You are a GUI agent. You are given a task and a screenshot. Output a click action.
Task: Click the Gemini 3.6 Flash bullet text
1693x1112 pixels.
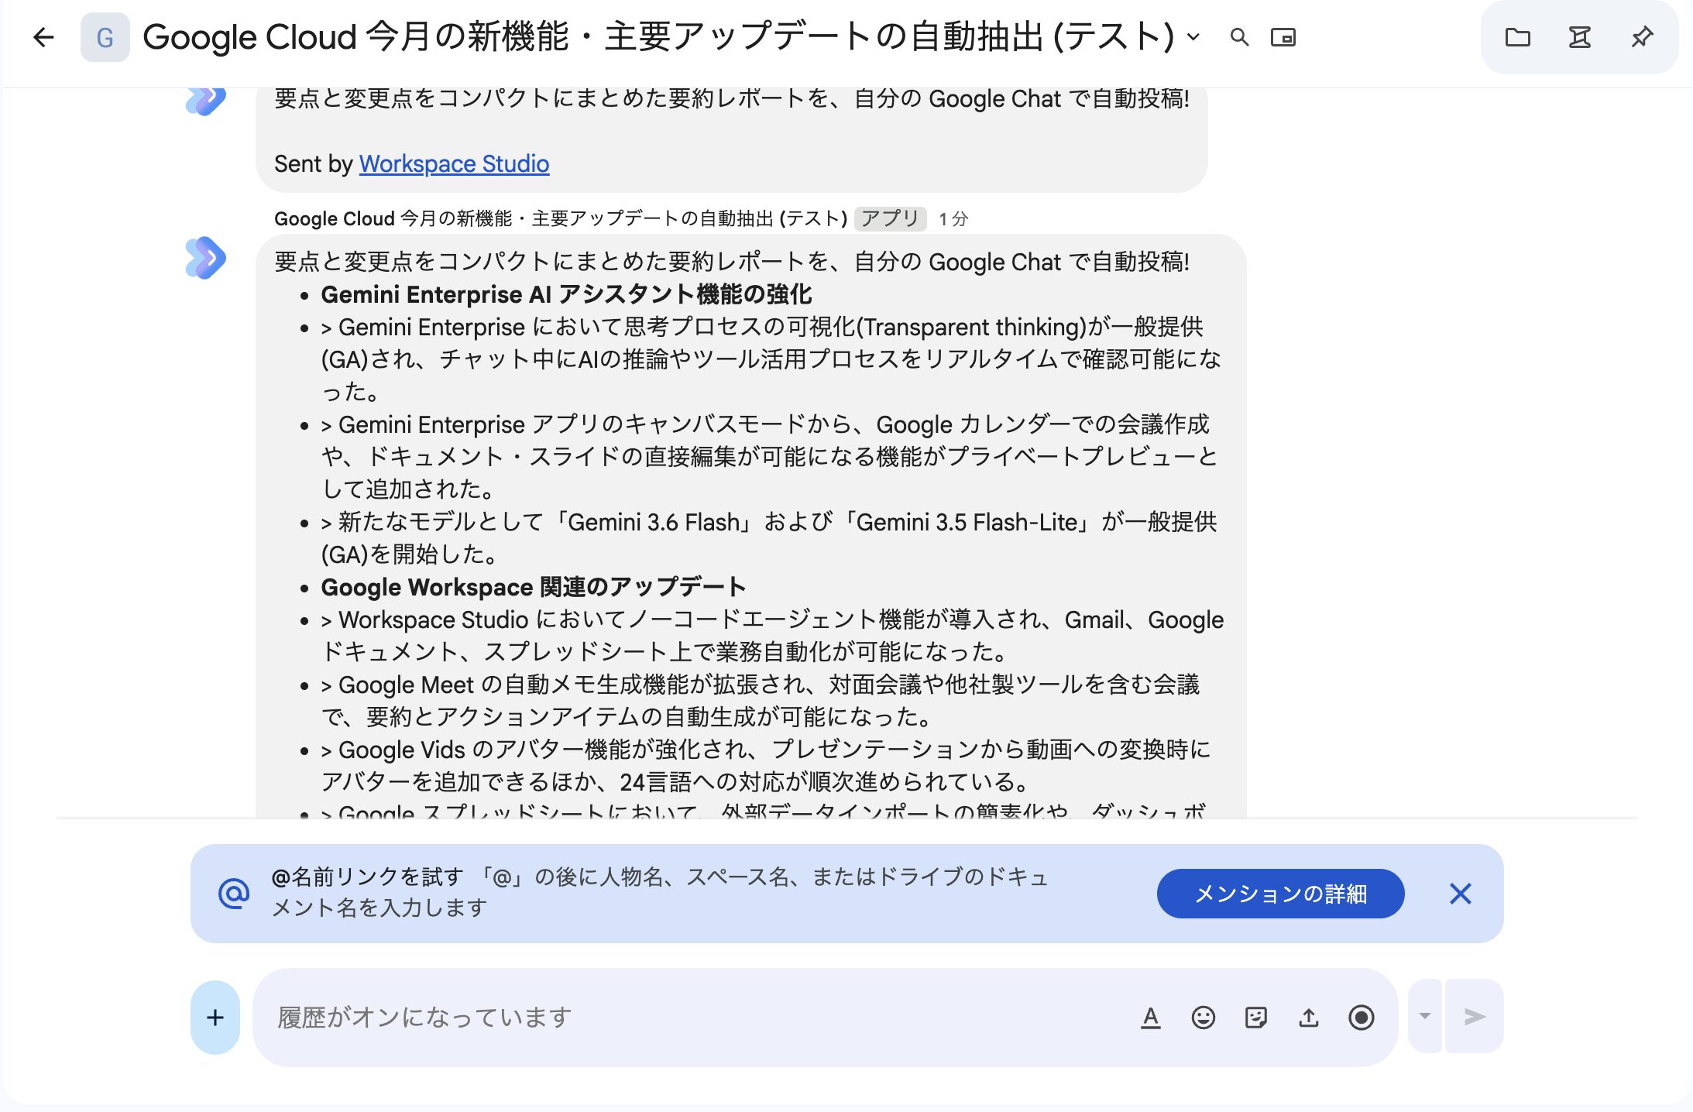click(x=769, y=538)
